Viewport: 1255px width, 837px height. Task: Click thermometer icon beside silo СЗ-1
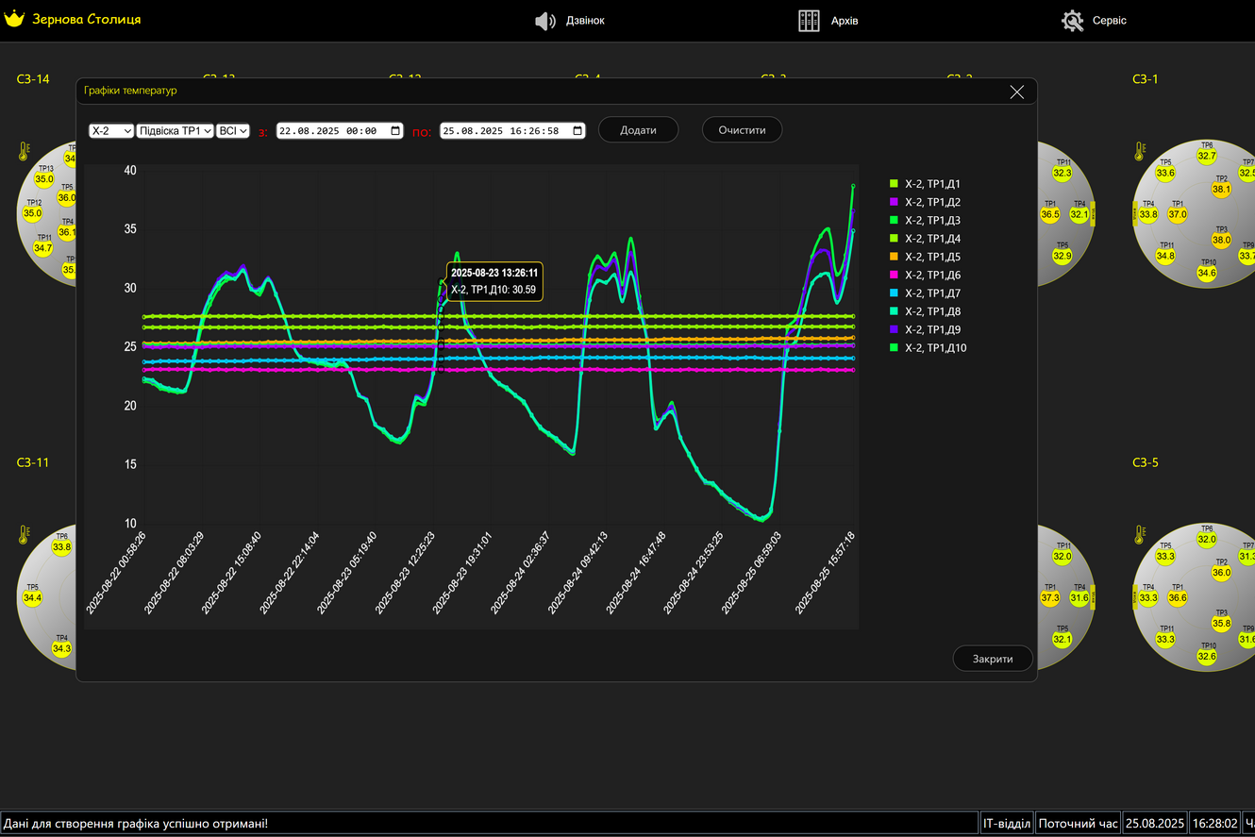pos(1141,152)
